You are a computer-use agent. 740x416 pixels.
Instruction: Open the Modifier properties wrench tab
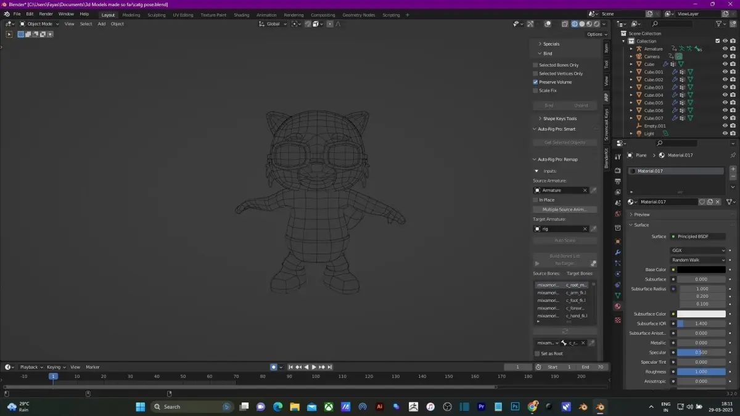(x=617, y=252)
